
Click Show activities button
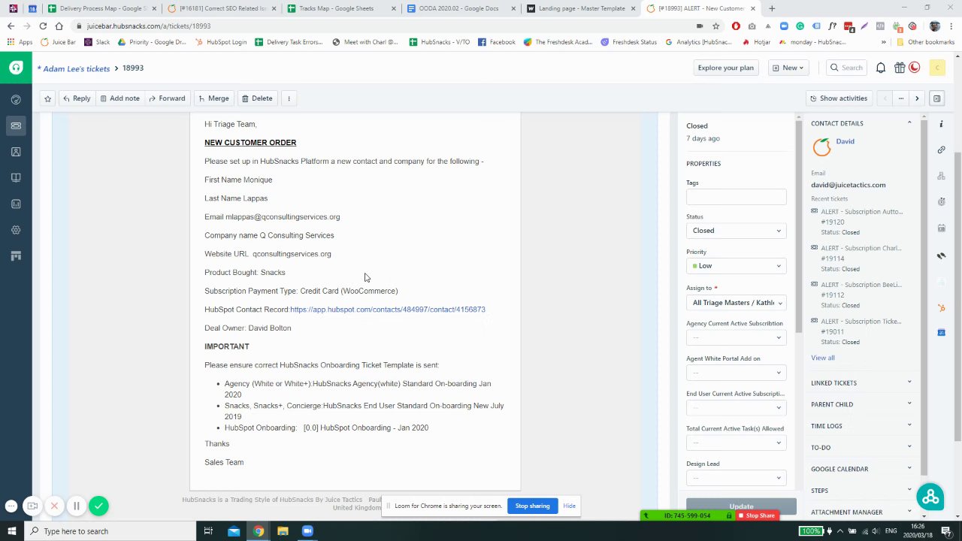click(x=838, y=98)
